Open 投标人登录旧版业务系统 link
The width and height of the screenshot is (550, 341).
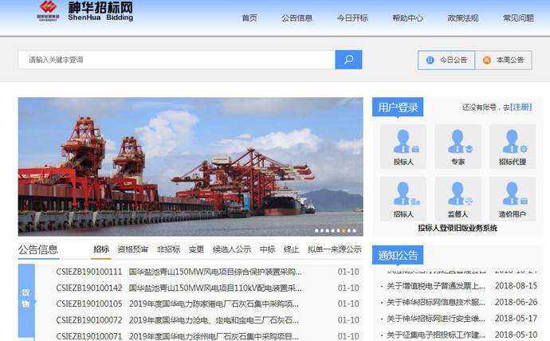[458, 228]
